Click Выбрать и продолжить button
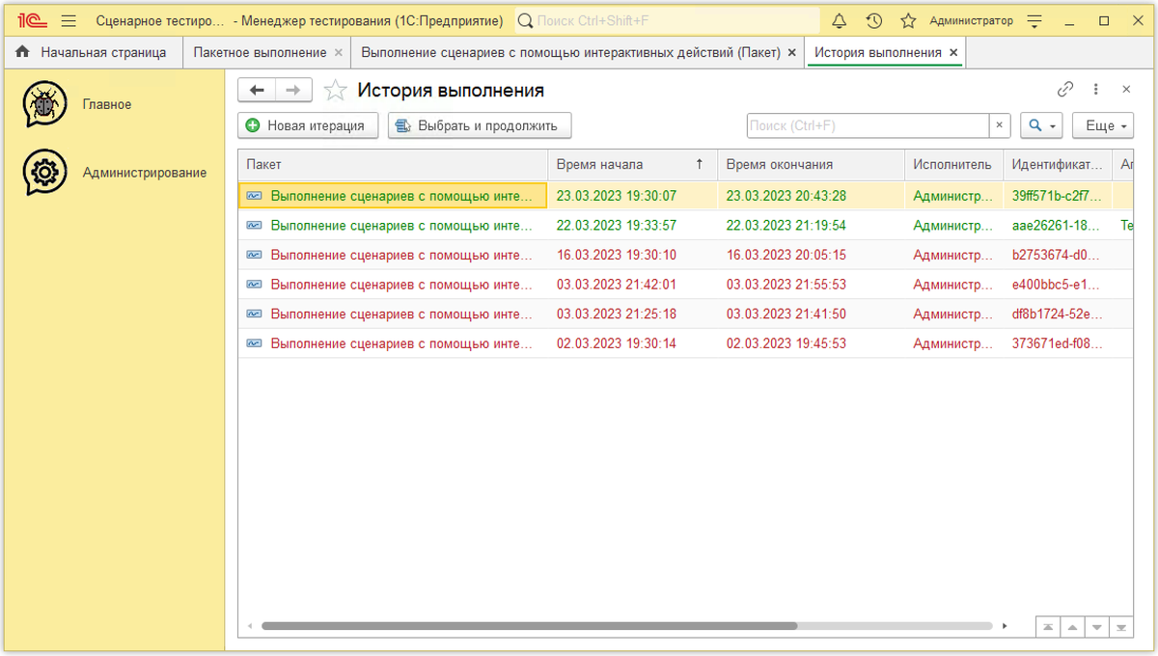The image size is (1158, 656). coord(480,125)
